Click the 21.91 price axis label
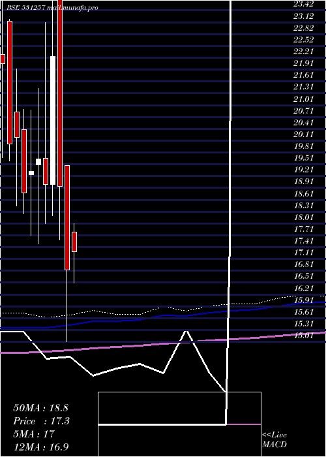 pyautogui.click(x=303, y=63)
